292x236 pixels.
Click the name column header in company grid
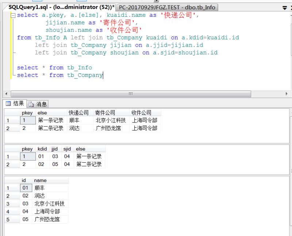pyautogui.click(x=40, y=180)
